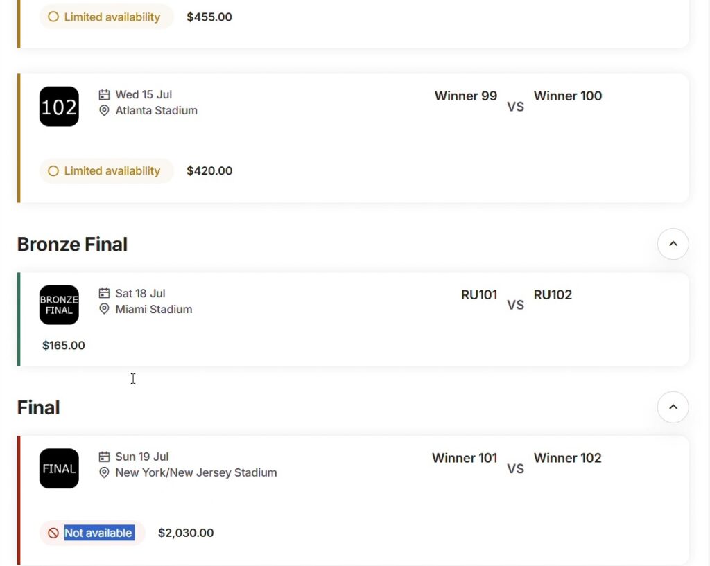Click location pin beside Miami Stadium
The height and width of the screenshot is (566, 710).
tap(105, 310)
